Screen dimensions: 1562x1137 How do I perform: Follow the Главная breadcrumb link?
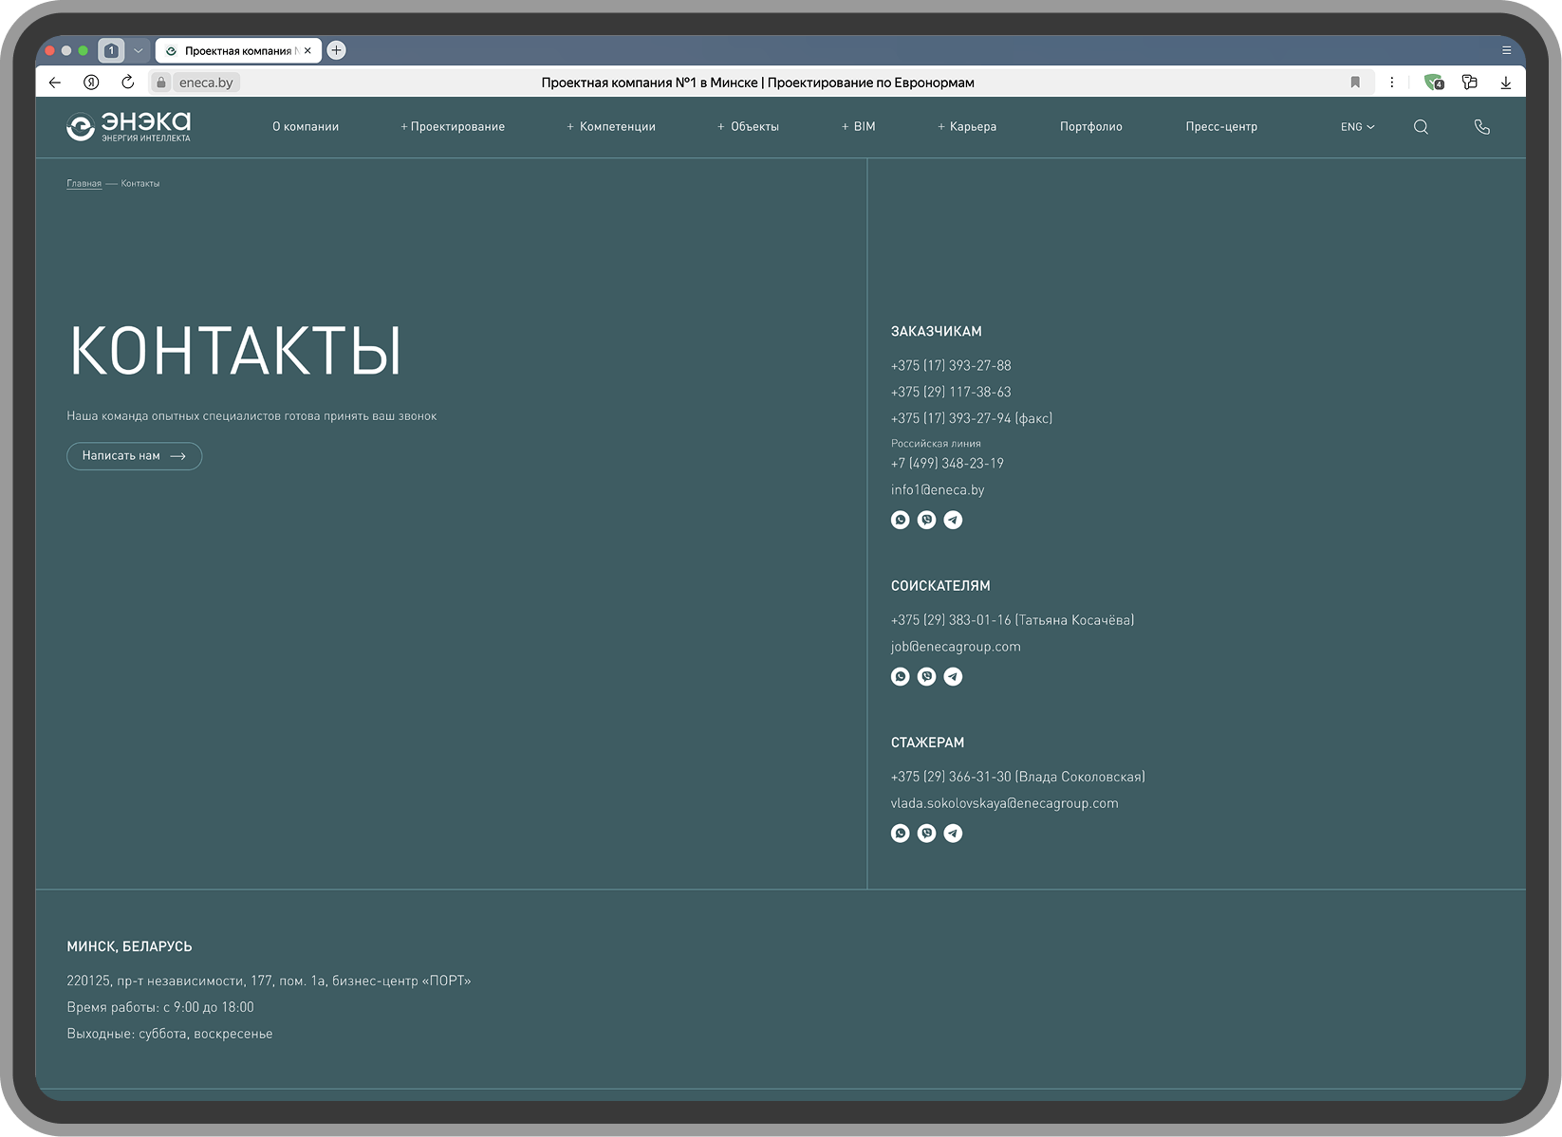click(84, 184)
